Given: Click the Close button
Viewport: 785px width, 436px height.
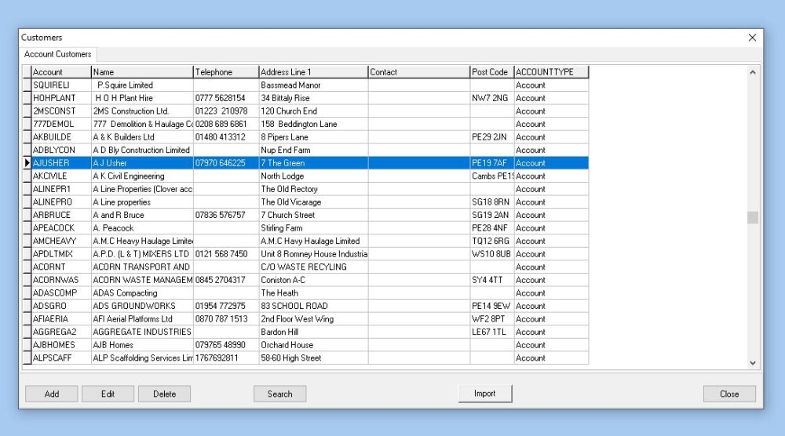Looking at the screenshot, I should [729, 394].
